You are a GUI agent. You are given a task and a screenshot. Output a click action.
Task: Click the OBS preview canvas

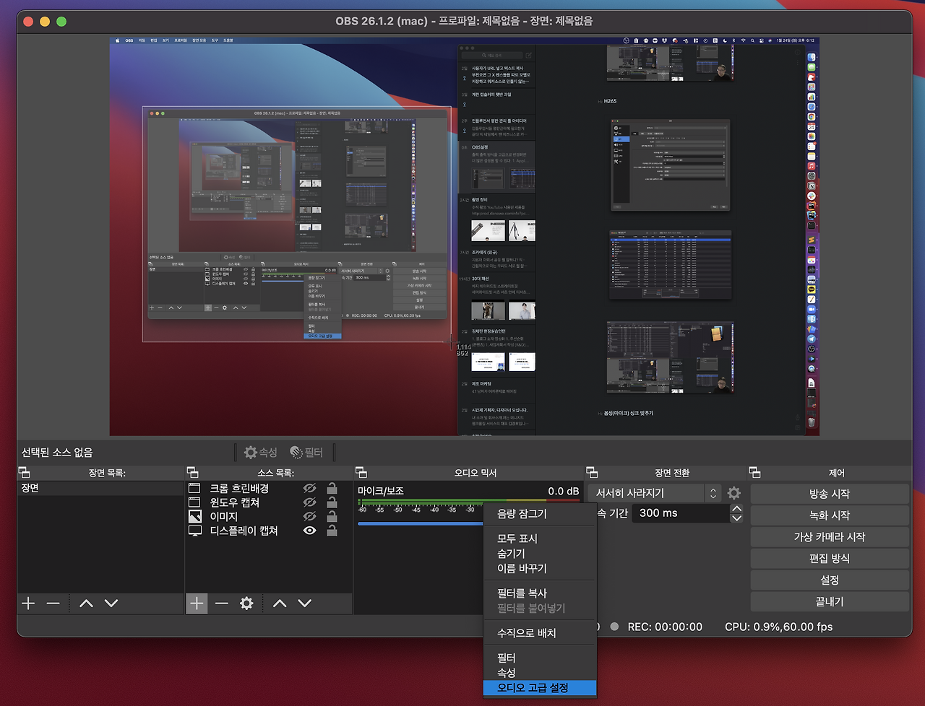tap(464, 237)
